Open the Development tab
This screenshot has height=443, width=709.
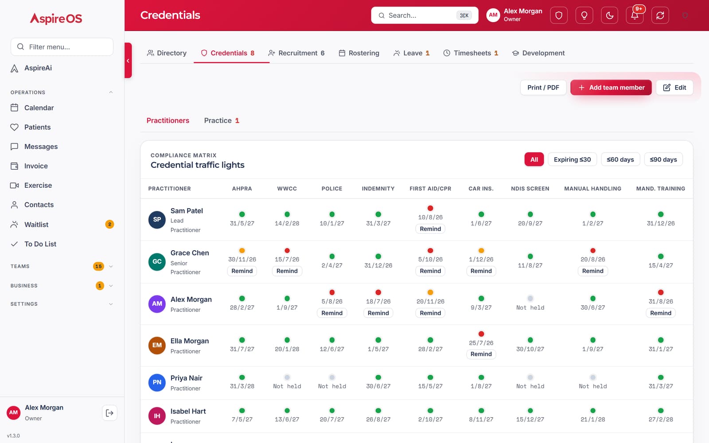(x=538, y=53)
